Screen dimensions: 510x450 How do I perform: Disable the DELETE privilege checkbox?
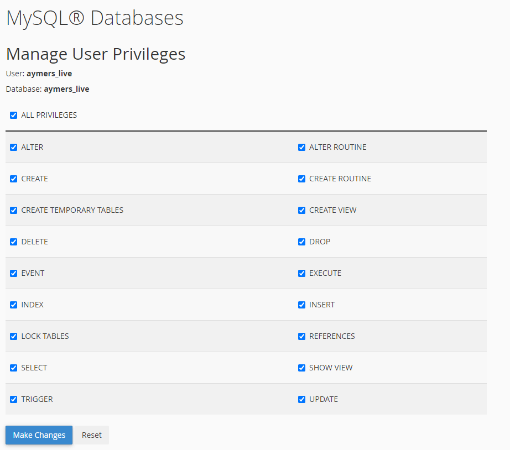[14, 242]
